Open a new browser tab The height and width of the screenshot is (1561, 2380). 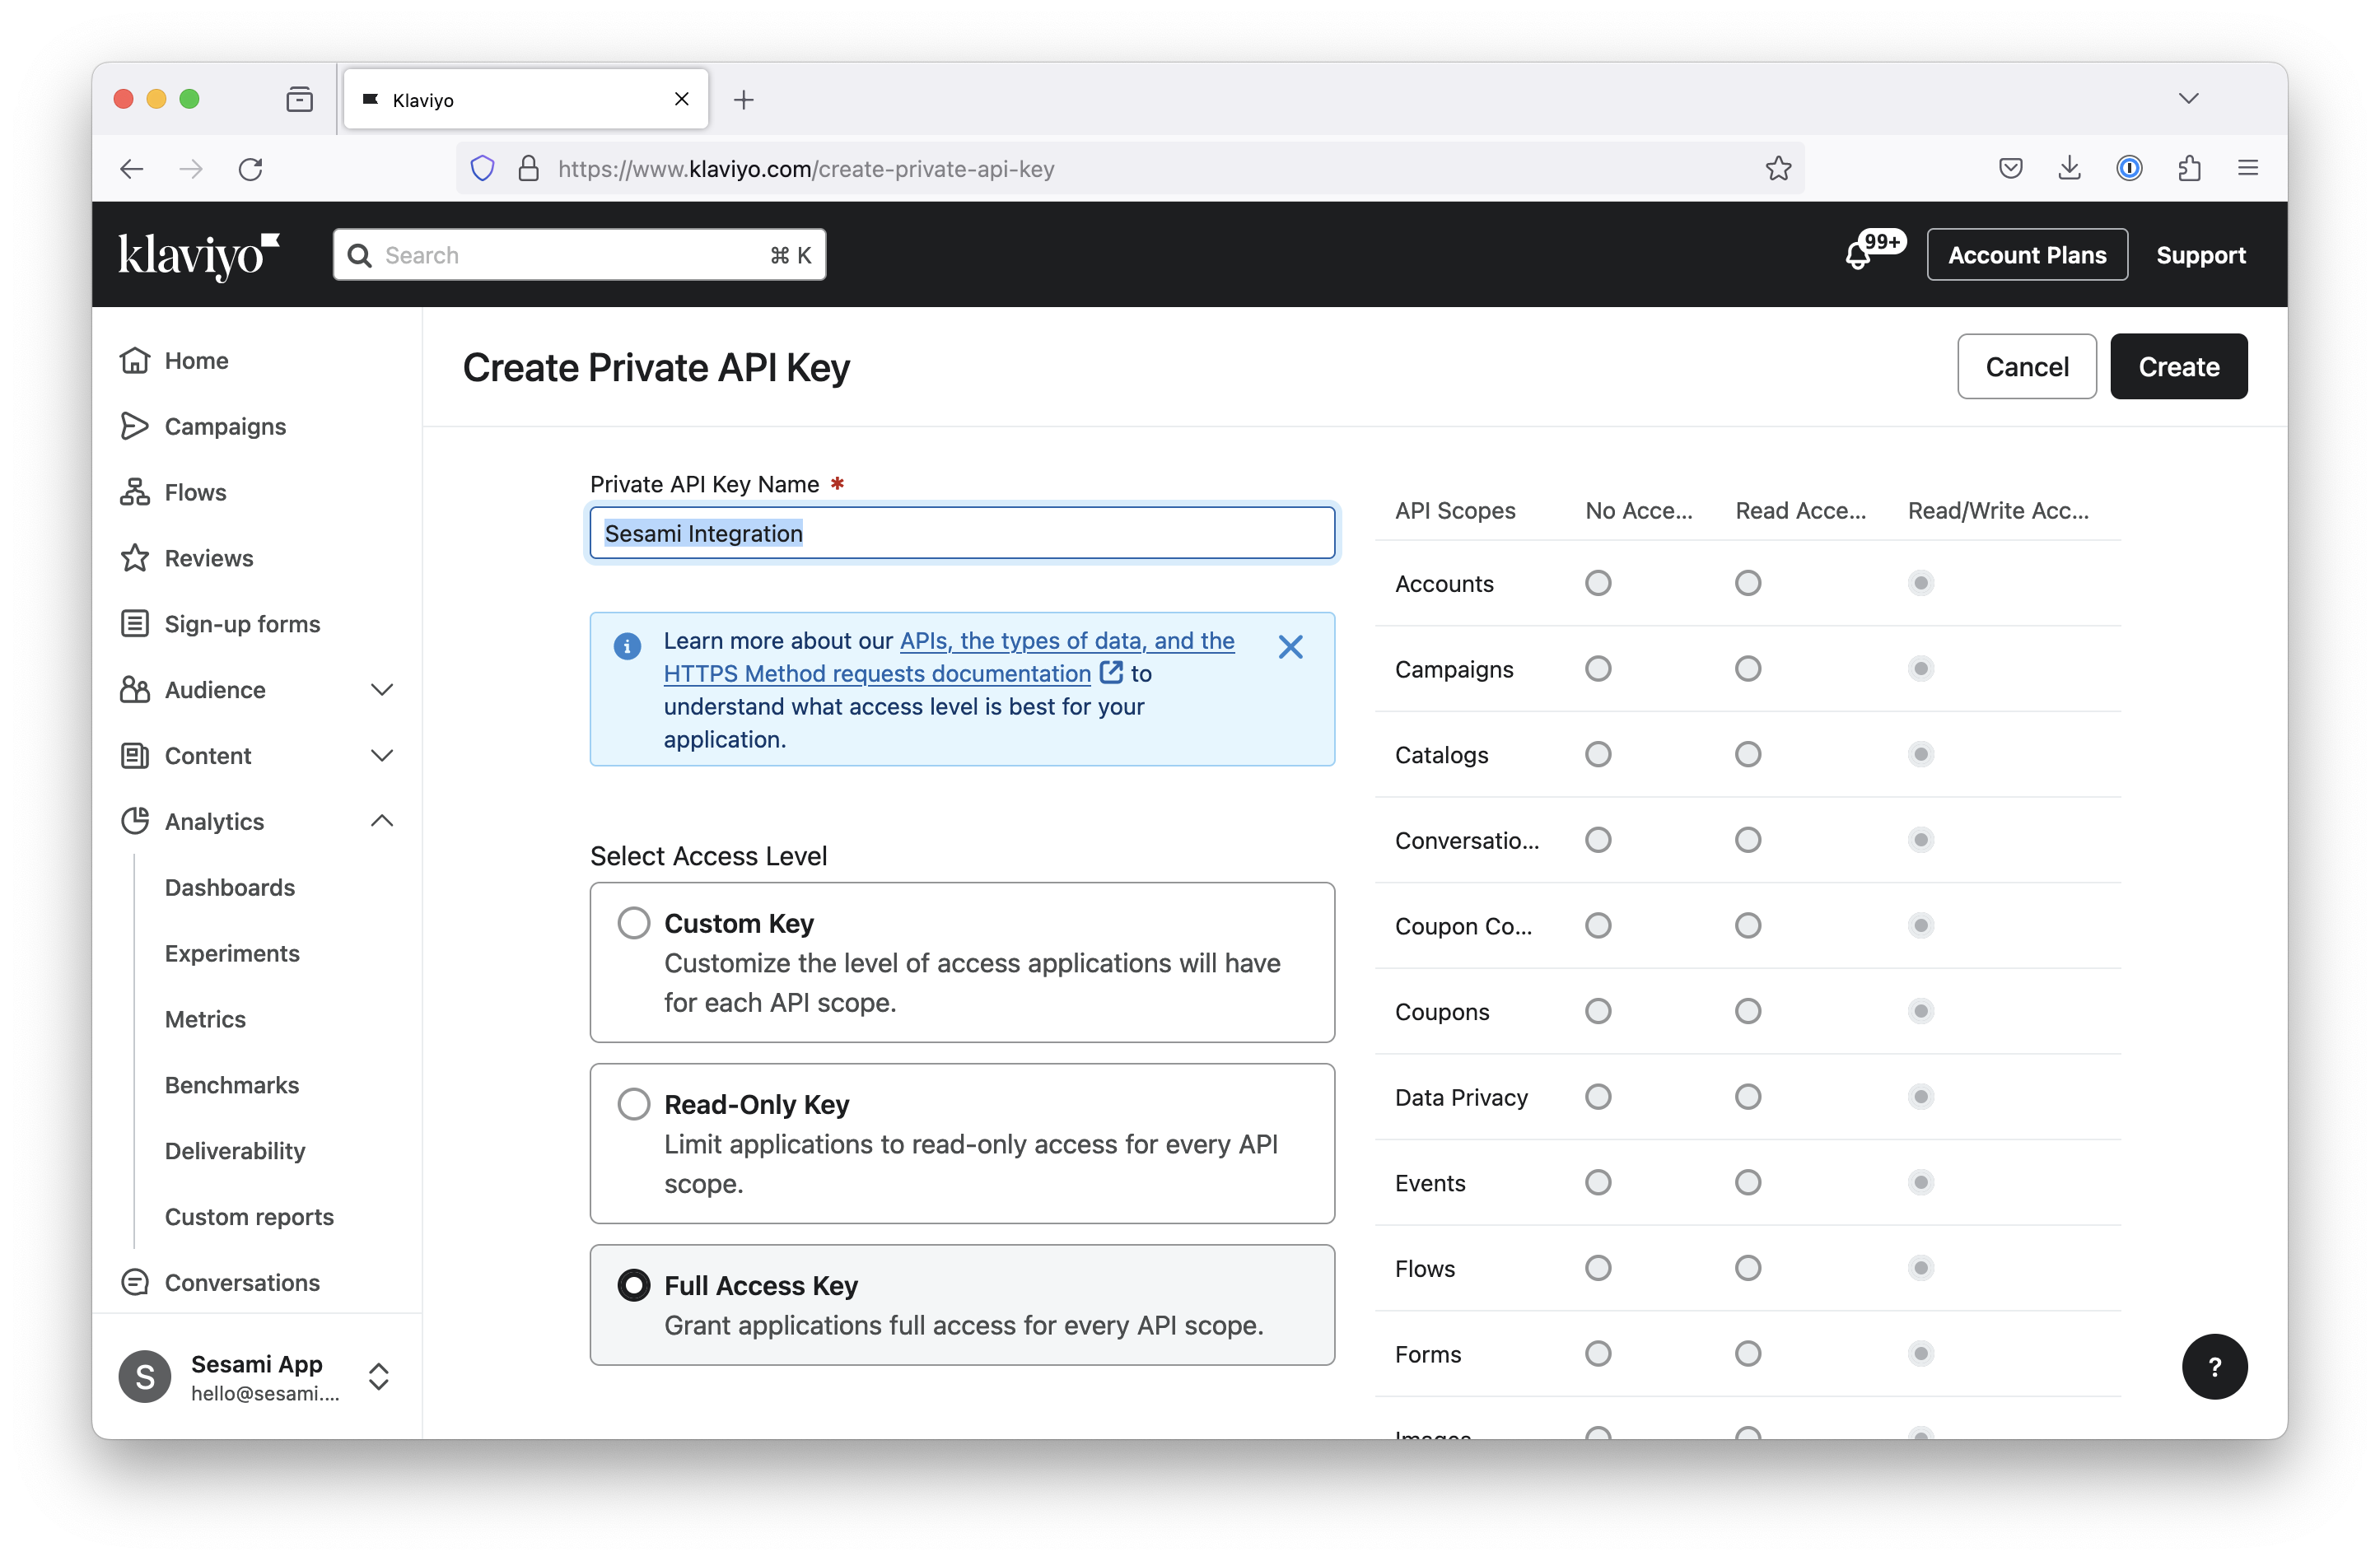[743, 99]
